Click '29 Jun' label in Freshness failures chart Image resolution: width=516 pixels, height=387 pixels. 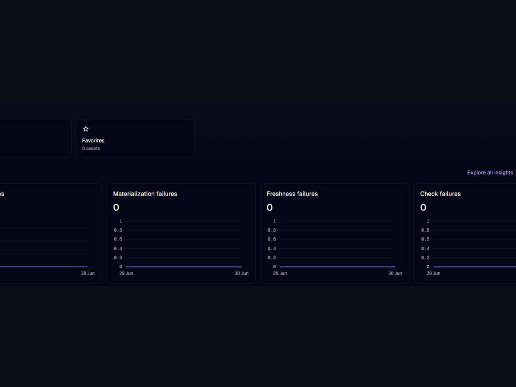(x=280, y=273)
